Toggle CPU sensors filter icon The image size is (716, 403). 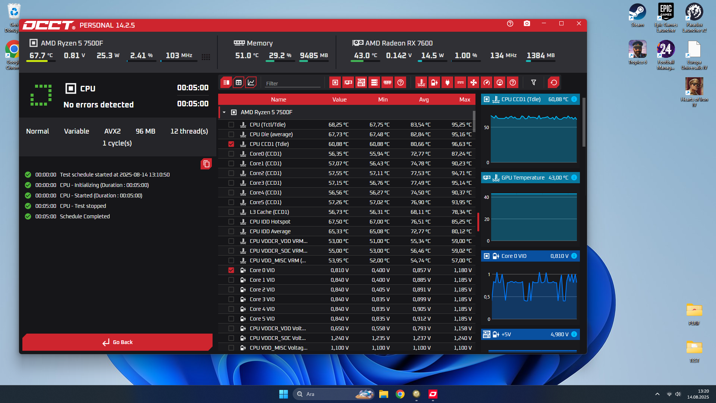click(335, 82)
